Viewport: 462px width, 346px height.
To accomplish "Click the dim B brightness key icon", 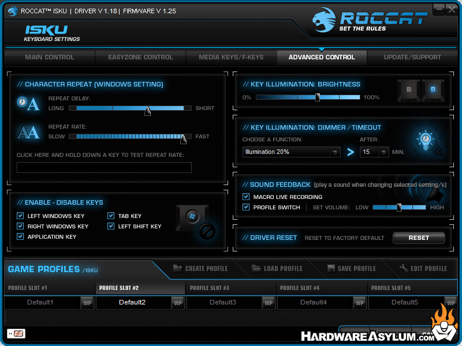I will [409, 91].
